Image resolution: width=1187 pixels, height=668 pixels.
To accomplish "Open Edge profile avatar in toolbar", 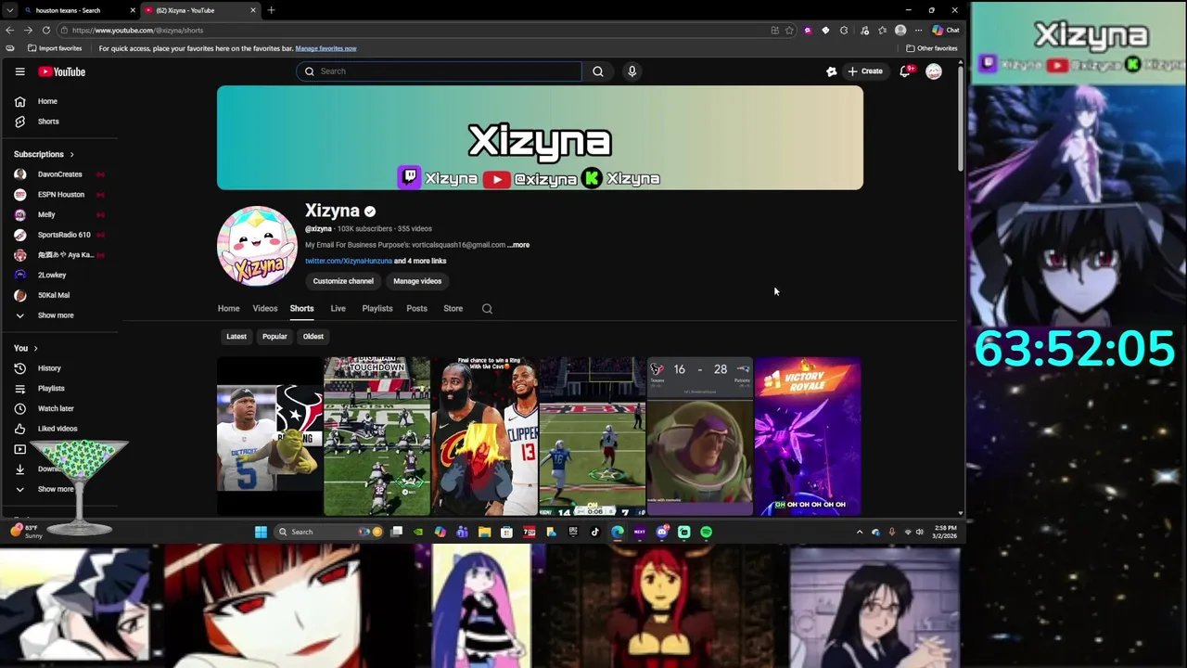I will click(900, 30).
